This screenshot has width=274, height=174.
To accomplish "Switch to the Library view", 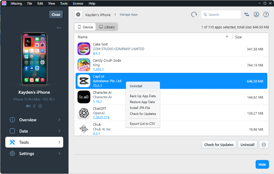I will point(107,27).
